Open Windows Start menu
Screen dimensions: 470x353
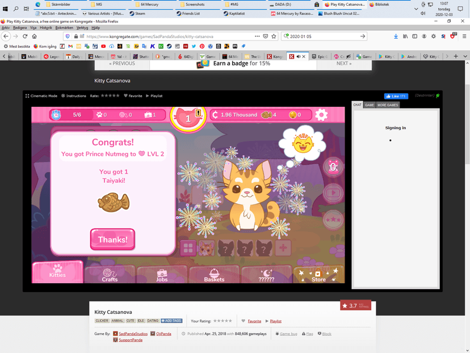click(5, 9)
